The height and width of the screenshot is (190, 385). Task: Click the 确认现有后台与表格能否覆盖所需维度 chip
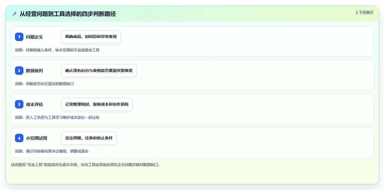point(99,71)
